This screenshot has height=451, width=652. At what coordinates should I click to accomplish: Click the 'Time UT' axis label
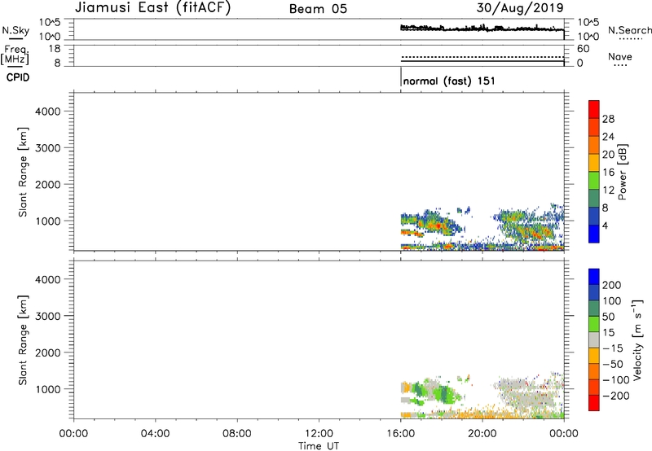319,446
